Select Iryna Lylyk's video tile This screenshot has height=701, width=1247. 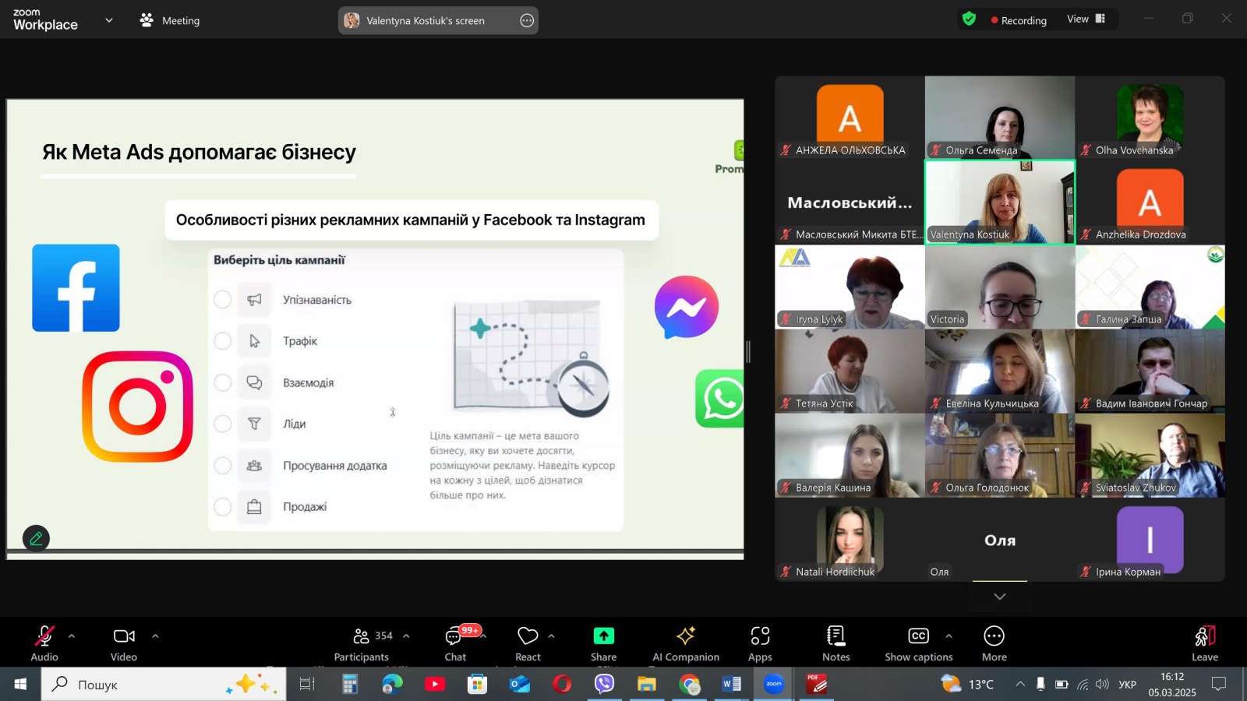(x=850, y=287)
